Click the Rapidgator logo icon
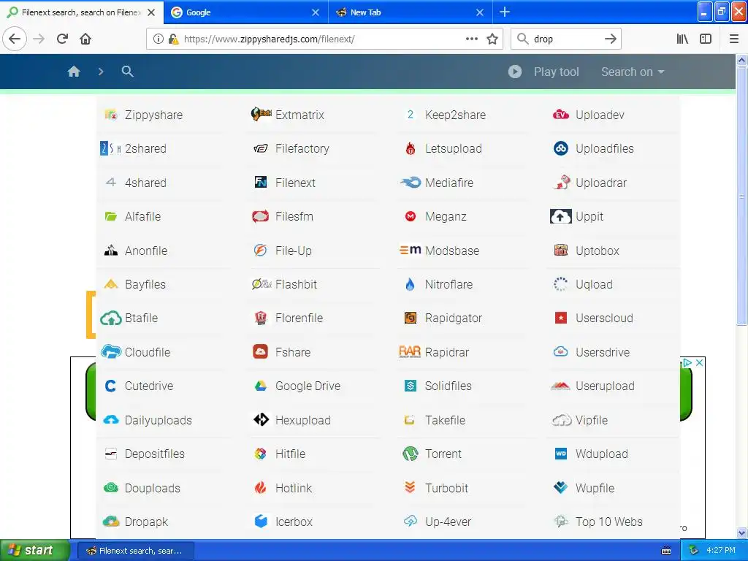748x561 pixels. pyautogui.click(x=411, y=318)
